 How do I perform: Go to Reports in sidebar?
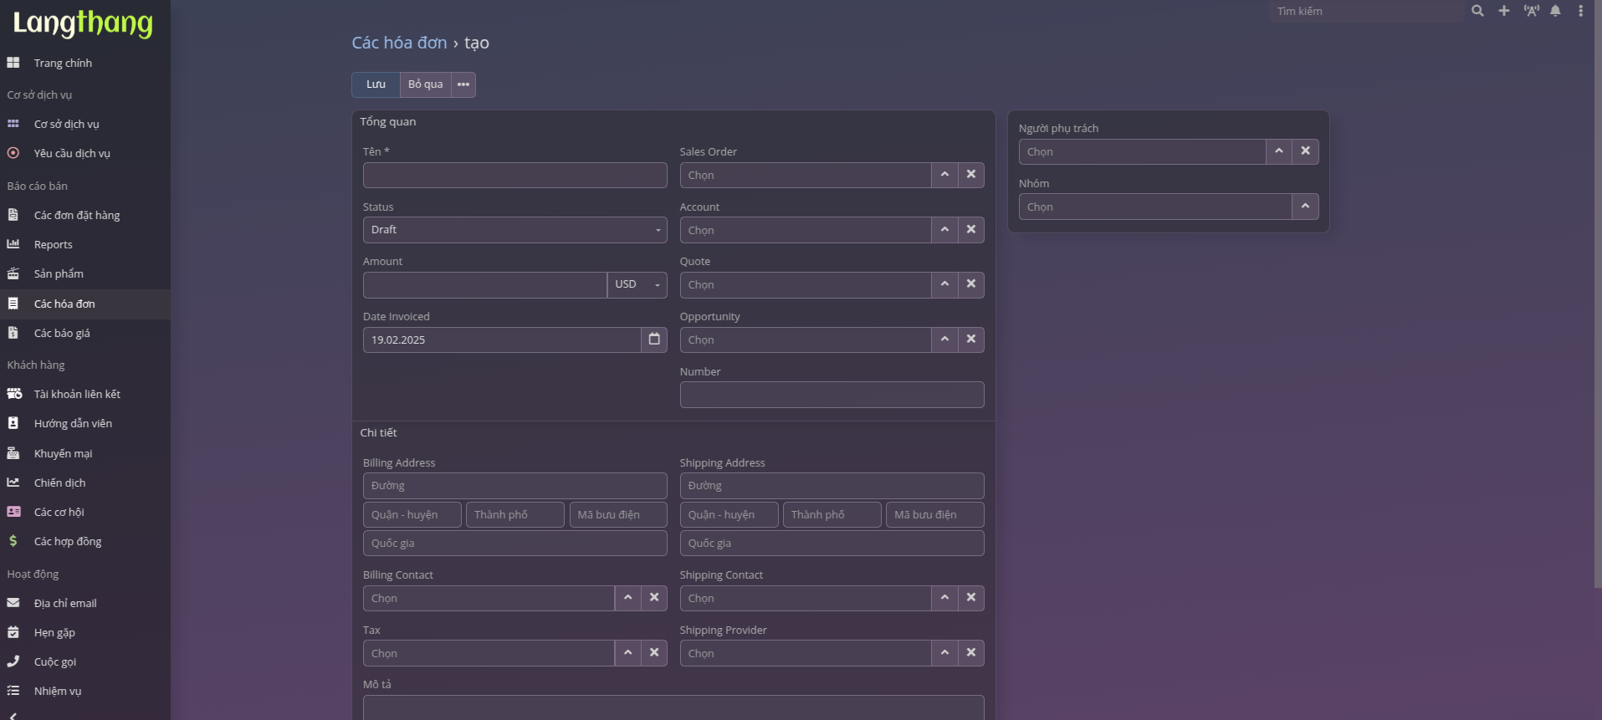coord(53,244)
